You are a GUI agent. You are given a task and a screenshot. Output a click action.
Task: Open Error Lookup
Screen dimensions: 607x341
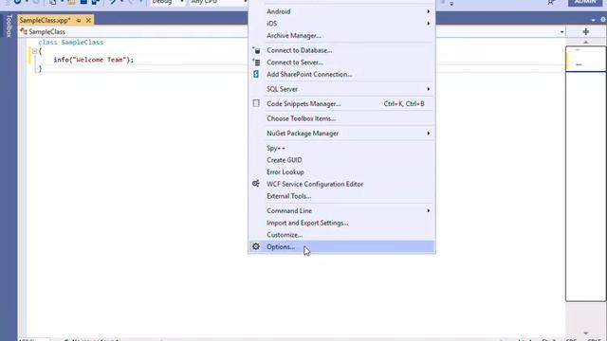tap(341, 171)
